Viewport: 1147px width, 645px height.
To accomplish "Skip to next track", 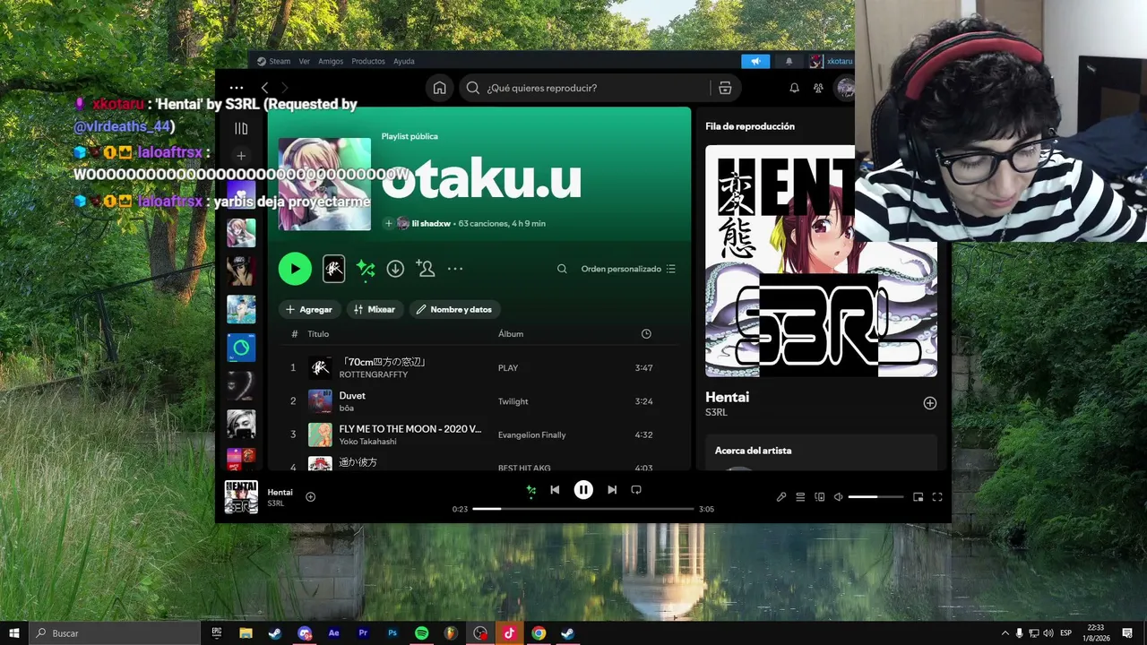I will coord(612,490).
